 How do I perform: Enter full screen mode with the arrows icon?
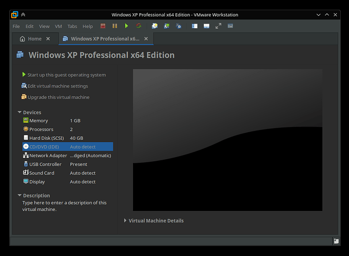coord(218,26)
